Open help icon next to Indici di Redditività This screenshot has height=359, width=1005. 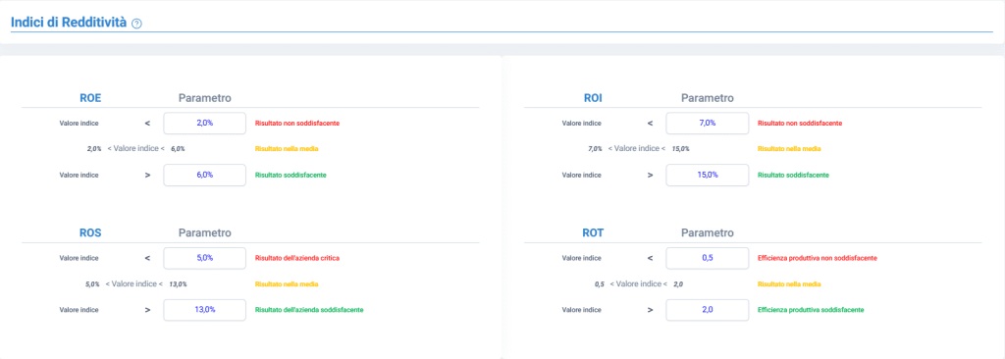click(x=136, y=24)
